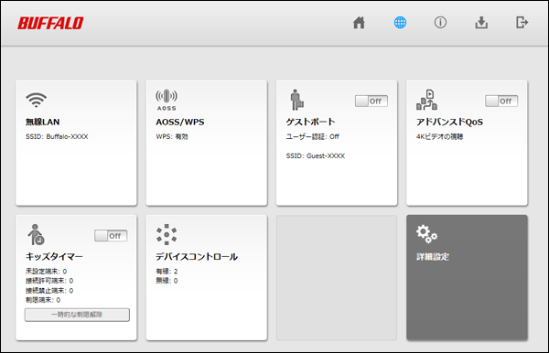This screenshot has height=353, width=549.
Task: Click the 有線: 2 device count
Action: pyautogui.click(x=167, y=271)
